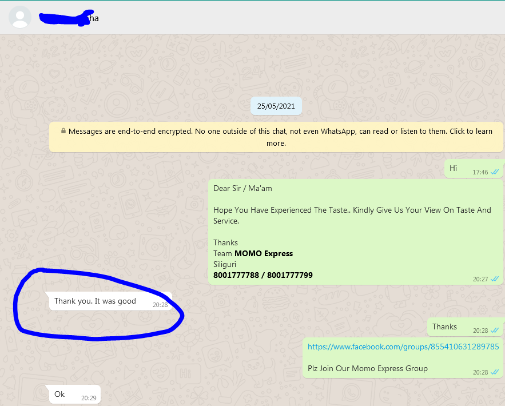
Task: Click the phone number 8001777788
Action: point(236,275)
